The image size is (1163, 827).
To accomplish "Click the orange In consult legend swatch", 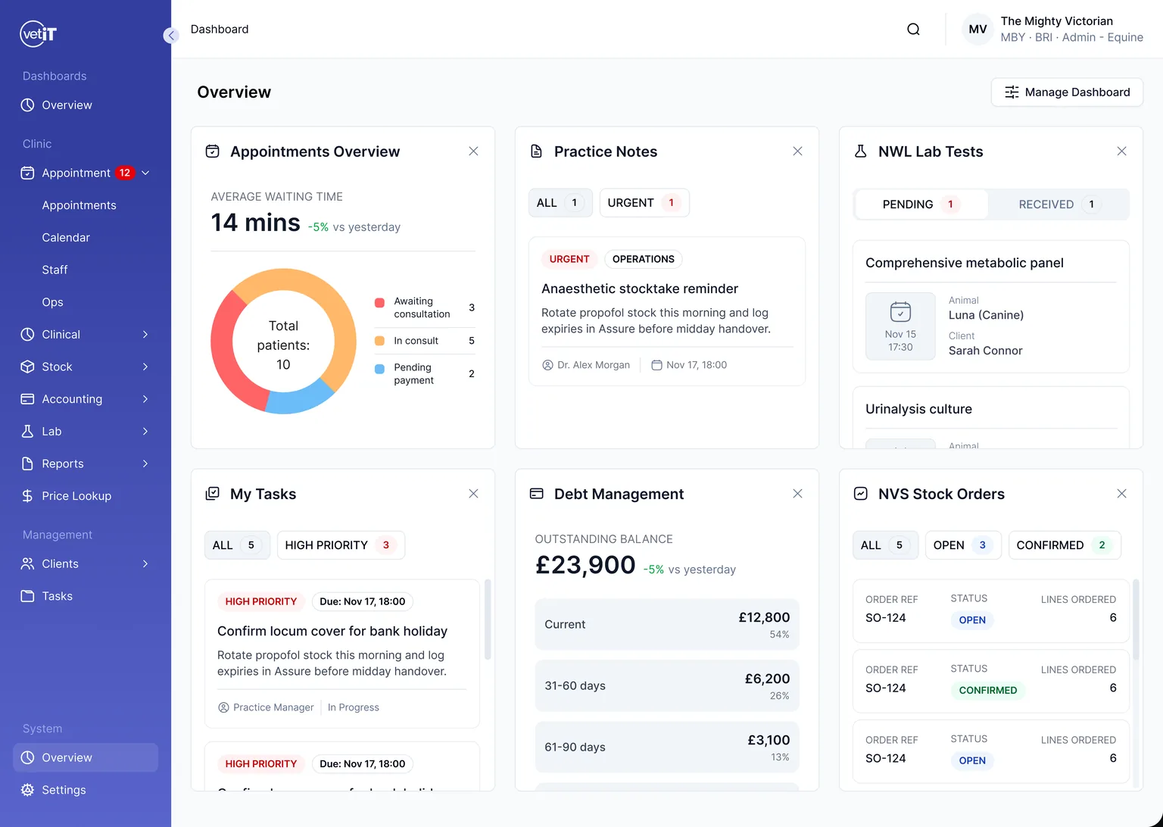I will [x=379, y=341].
